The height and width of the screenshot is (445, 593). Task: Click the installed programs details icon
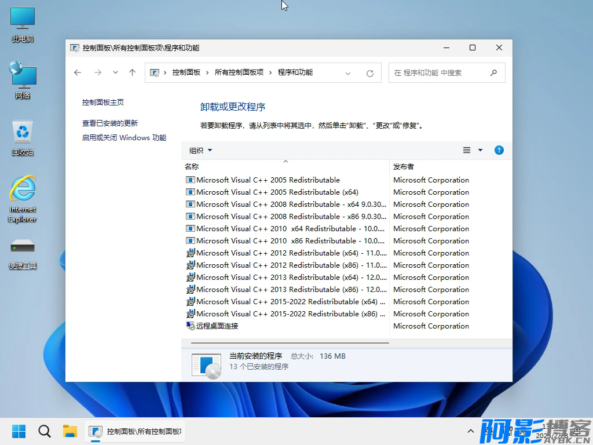pyautogui.click(x=206, y=365)
